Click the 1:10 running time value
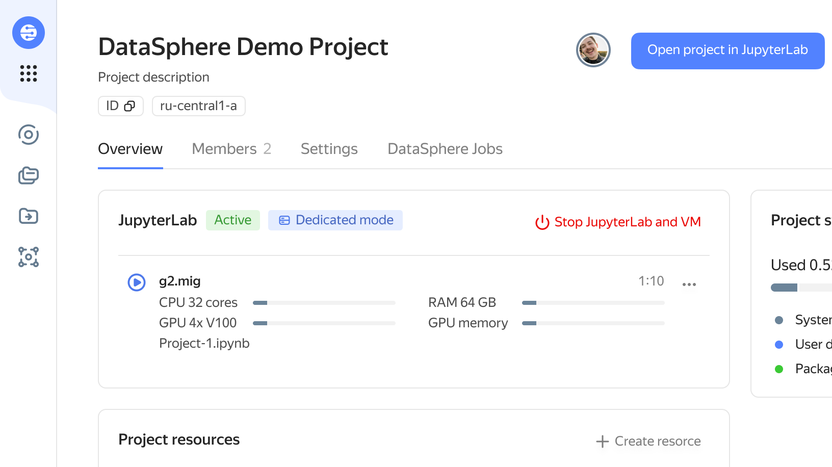 point(651,281)
